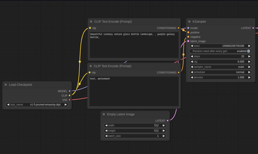This screenshot has height=154, width=258.
Task: Click the LATENT output socket on Empty Latent Image
Action: tap(168, 121)
